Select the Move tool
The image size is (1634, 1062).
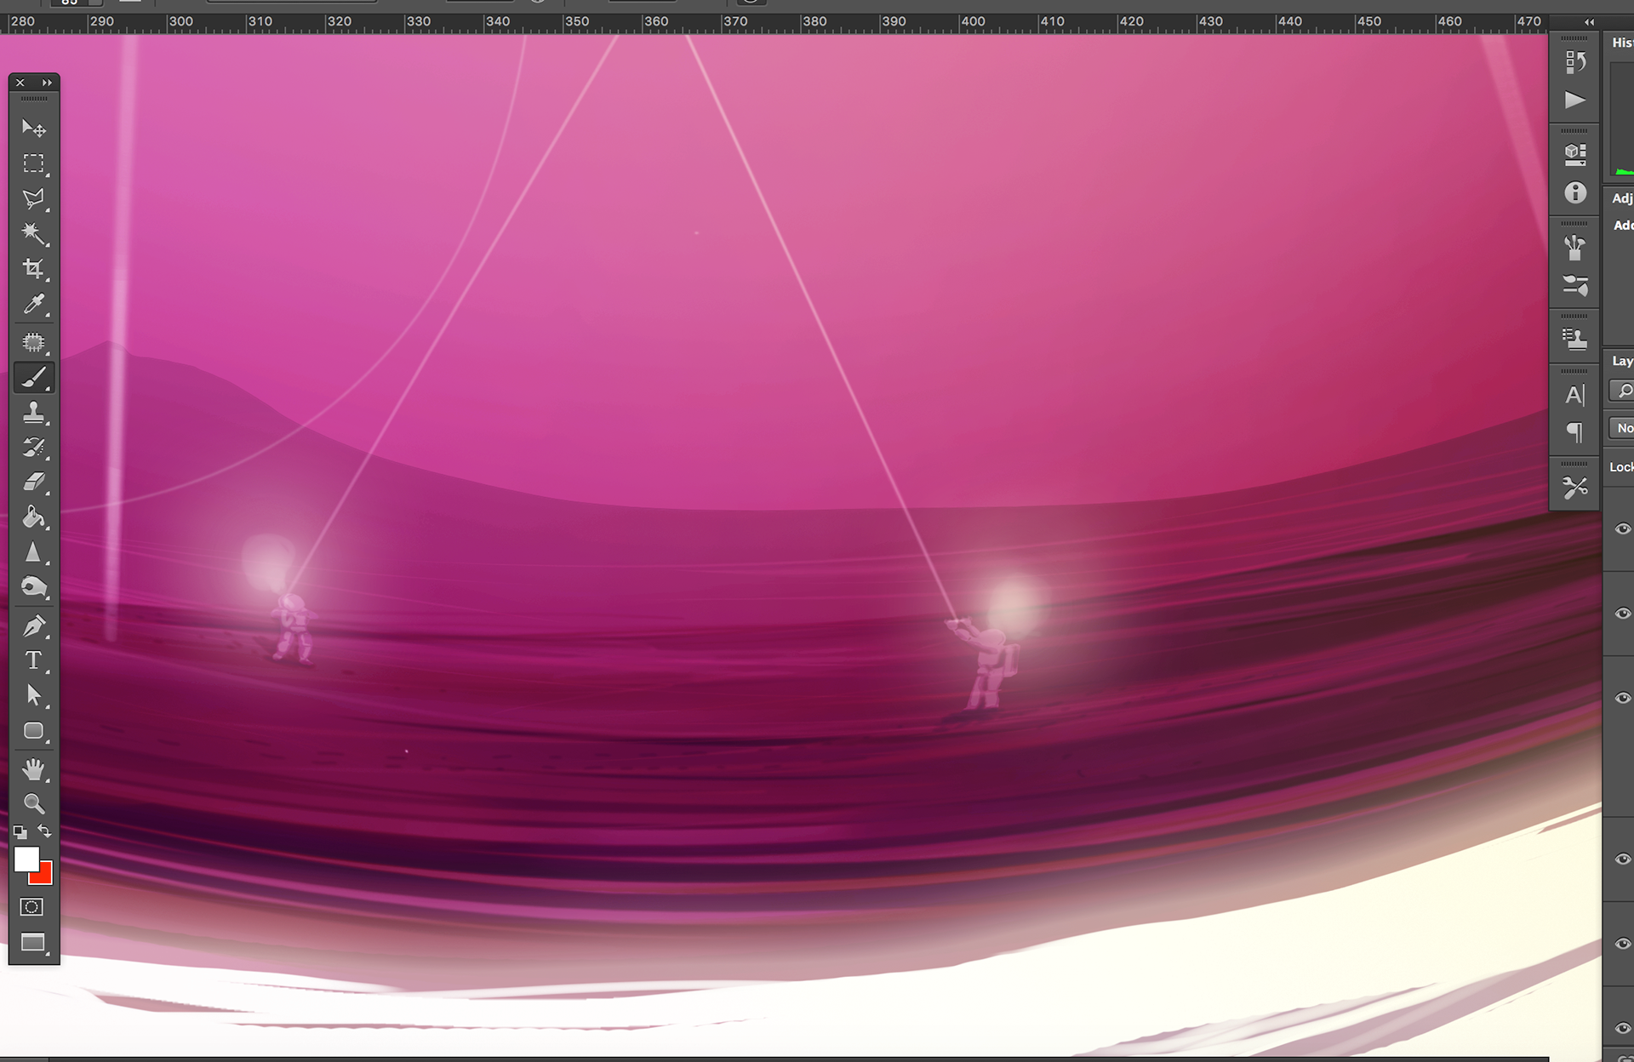pos(33,128)
